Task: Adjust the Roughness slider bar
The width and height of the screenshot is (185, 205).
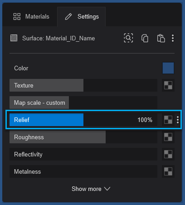Action: 83,137
